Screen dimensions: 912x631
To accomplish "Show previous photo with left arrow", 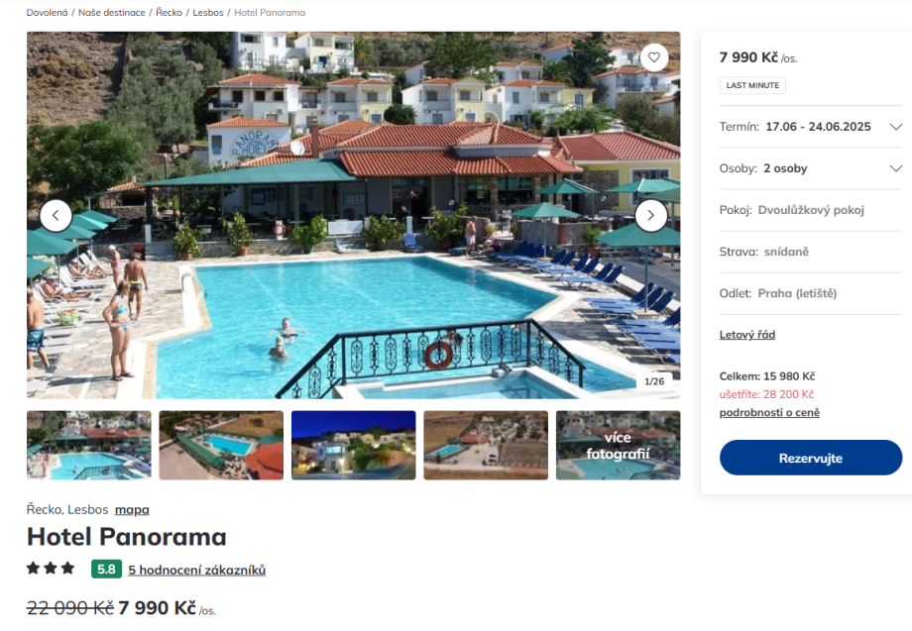I will click(56, 216).
